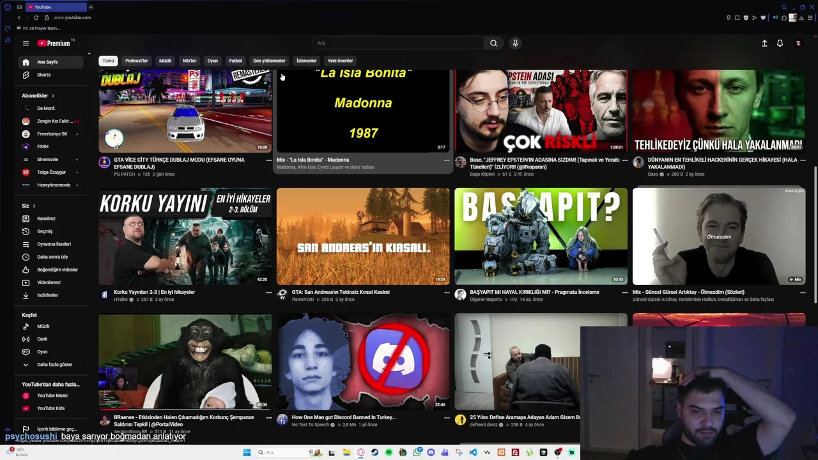Image resolution: width=818 pixels, height=460 pixels.
Task: Open the YouTube hamburger guide menu
Action: [26, 43]
